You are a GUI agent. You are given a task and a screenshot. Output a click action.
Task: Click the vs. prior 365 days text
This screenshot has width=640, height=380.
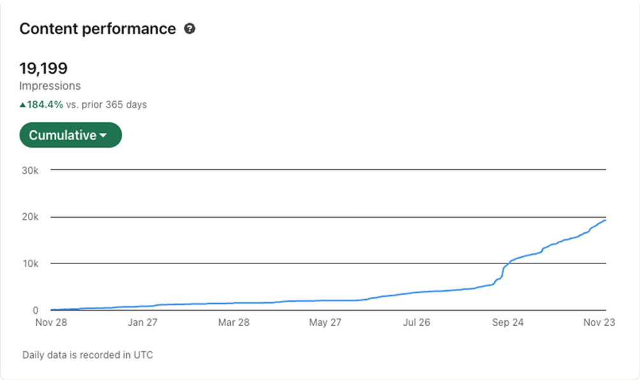pyautogui.click(x=106, y=104)
